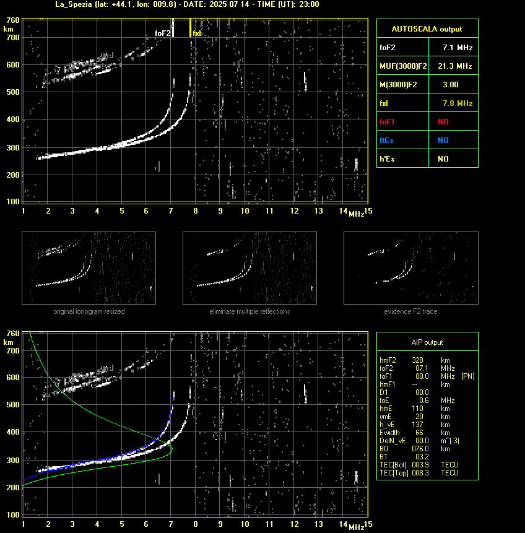Select the MUF(3000)F2 value '21.3 MHz'
This screenshot has height=533, width=525.
[x=455, y=66]
